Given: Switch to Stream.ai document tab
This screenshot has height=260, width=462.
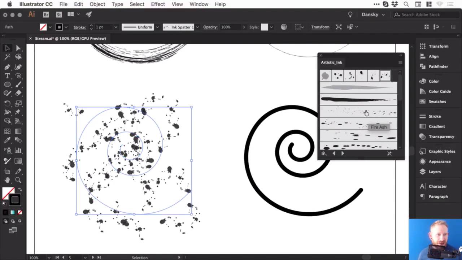Looking at the screenshot, I should (70, 38).
